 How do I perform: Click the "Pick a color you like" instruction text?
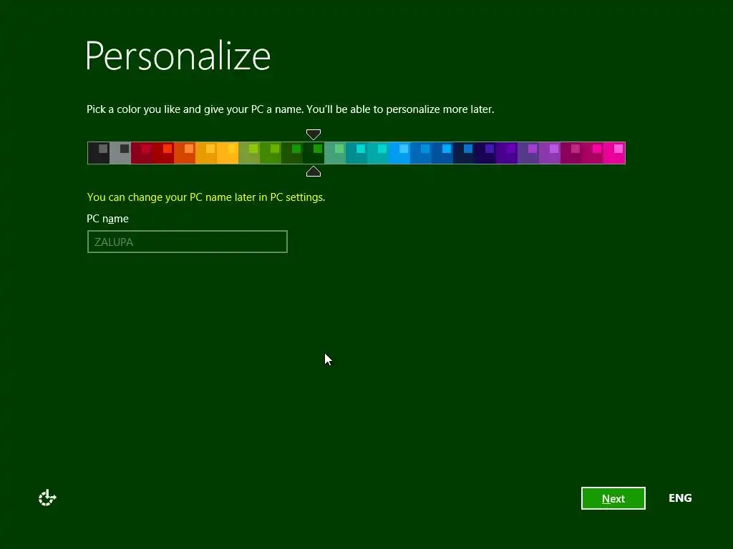[x=291, y=109]
